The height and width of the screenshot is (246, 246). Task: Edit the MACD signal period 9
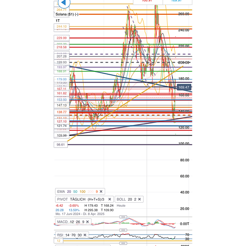point(83,222)
